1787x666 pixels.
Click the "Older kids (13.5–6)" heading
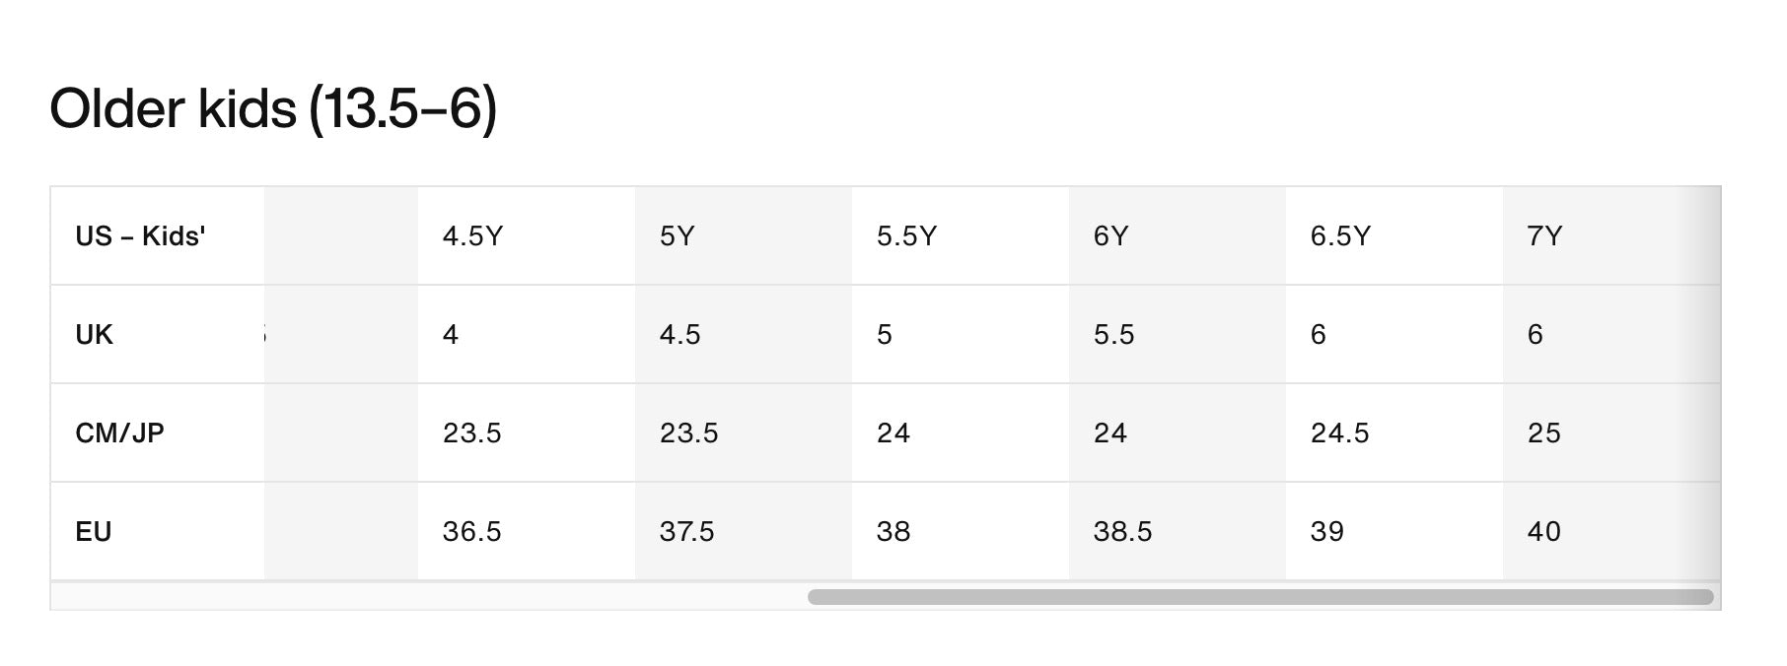coord(273,108)
